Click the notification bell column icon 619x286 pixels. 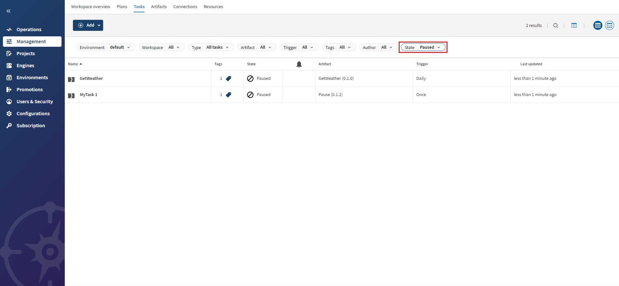(299, 64)
